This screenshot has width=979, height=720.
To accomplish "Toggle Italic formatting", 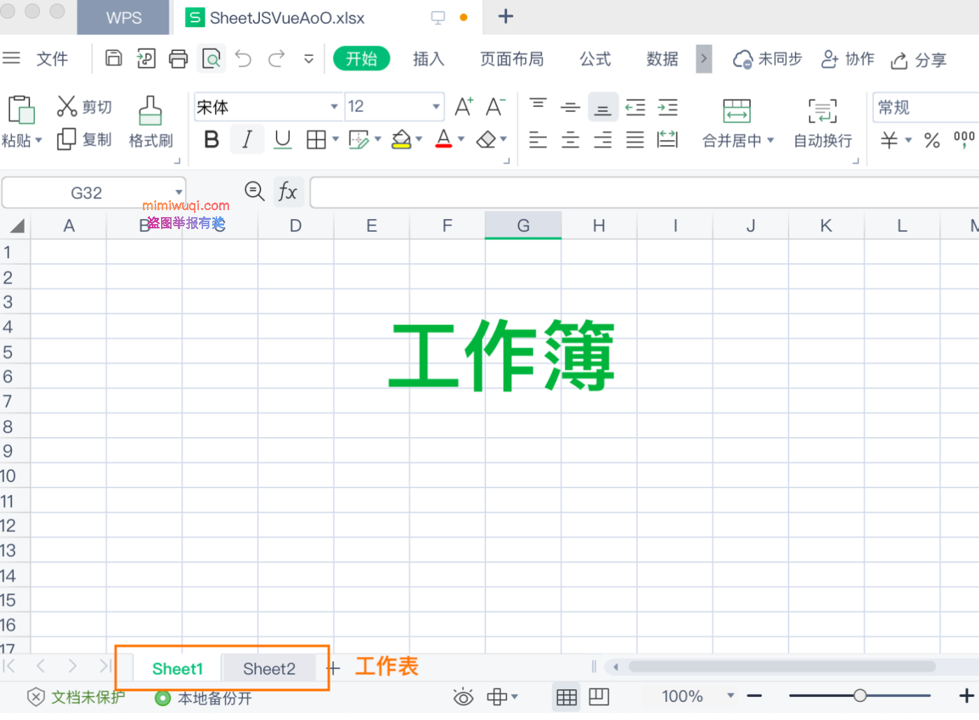I will [247, 139].
